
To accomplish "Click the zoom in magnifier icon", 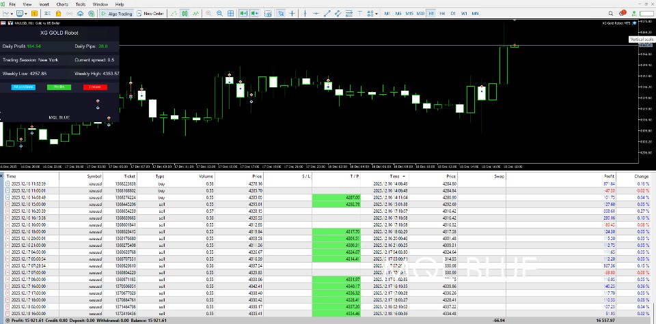I will [208, 13].
